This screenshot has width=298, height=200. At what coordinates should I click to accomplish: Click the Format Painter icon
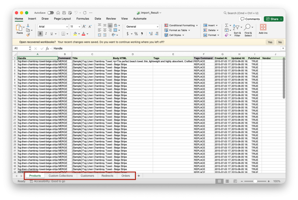point(29,35)
